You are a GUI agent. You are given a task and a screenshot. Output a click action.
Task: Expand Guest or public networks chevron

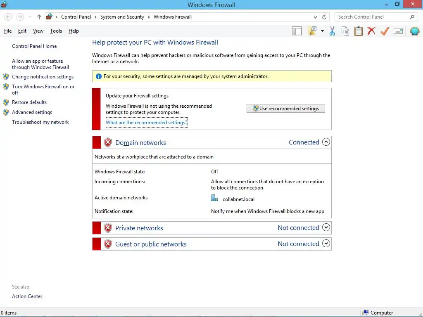(326, 244)
